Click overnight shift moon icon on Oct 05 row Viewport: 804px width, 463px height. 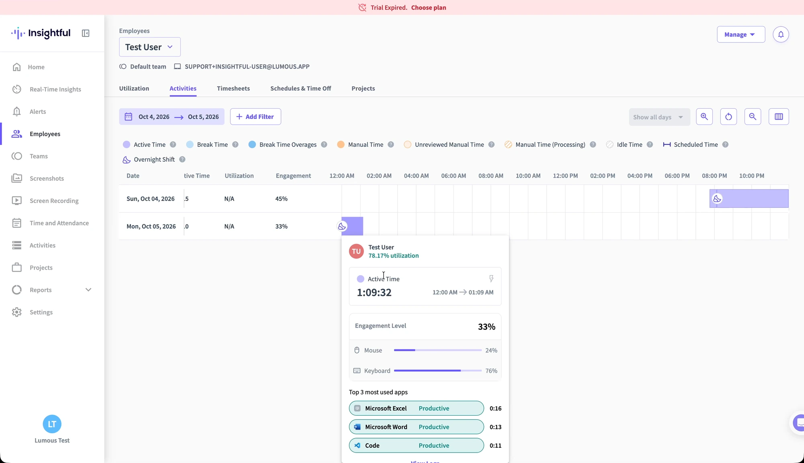[x=342, y=226]
